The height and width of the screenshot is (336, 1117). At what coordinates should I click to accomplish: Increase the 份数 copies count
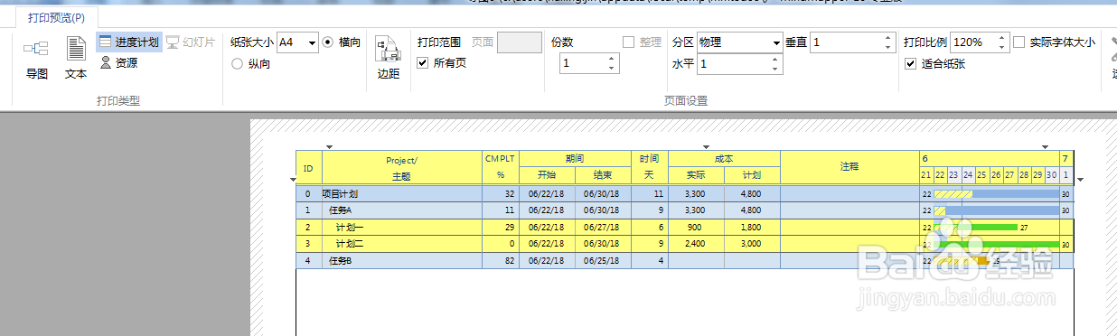pos(612,59)
